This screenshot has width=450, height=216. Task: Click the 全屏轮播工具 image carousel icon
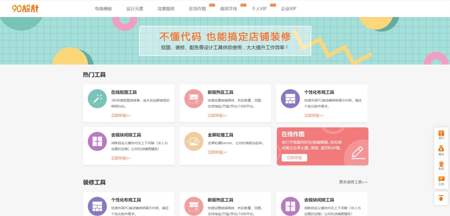(x=193, y=142)
